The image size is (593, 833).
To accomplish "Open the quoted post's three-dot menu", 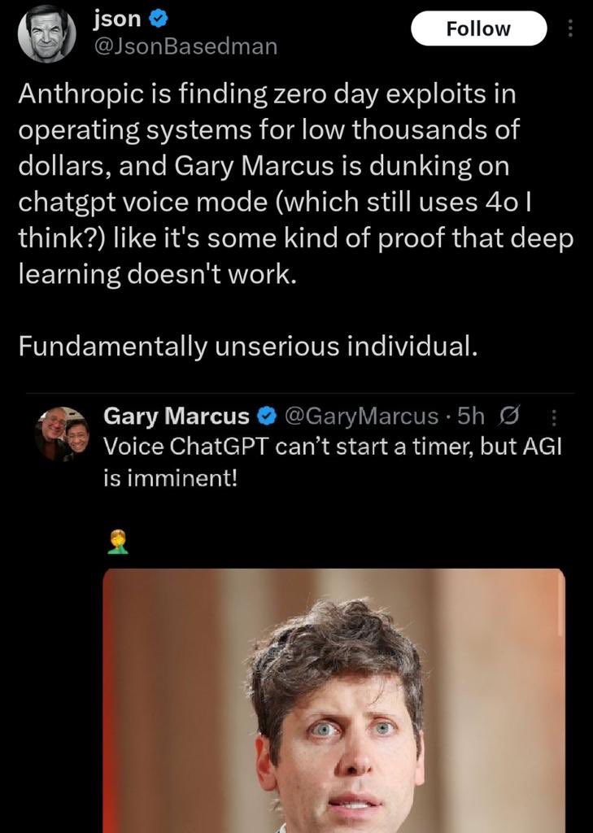I will [555, 416].
